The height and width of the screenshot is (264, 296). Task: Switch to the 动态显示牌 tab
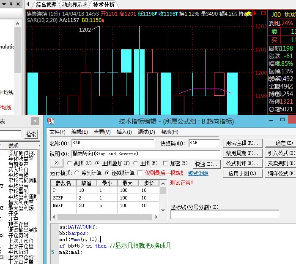tap(75, 5)
